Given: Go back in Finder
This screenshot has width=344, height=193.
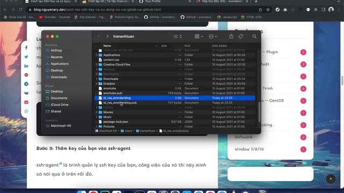Looking at the screenshot, I should click(99, 36).
